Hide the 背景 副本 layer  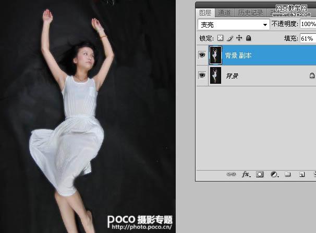tap(202, 55)
